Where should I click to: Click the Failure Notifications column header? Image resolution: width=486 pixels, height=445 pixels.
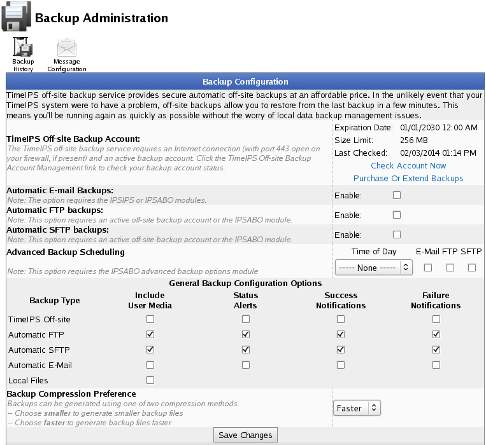(436, 300)
